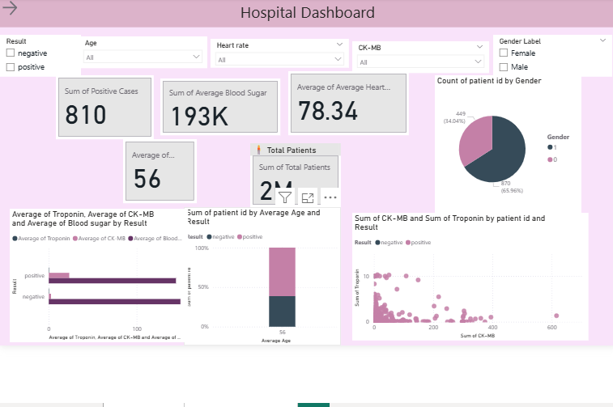This screenshot has width=613, height=407.
Task: Click the Total Patients person icon
Action: (x=258, y=150)
